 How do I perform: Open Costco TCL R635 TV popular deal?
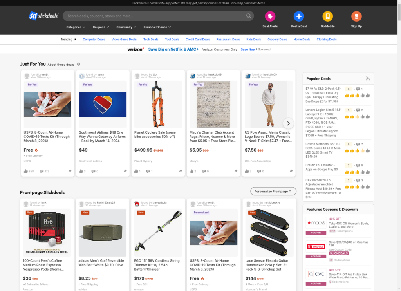[323, 150]
